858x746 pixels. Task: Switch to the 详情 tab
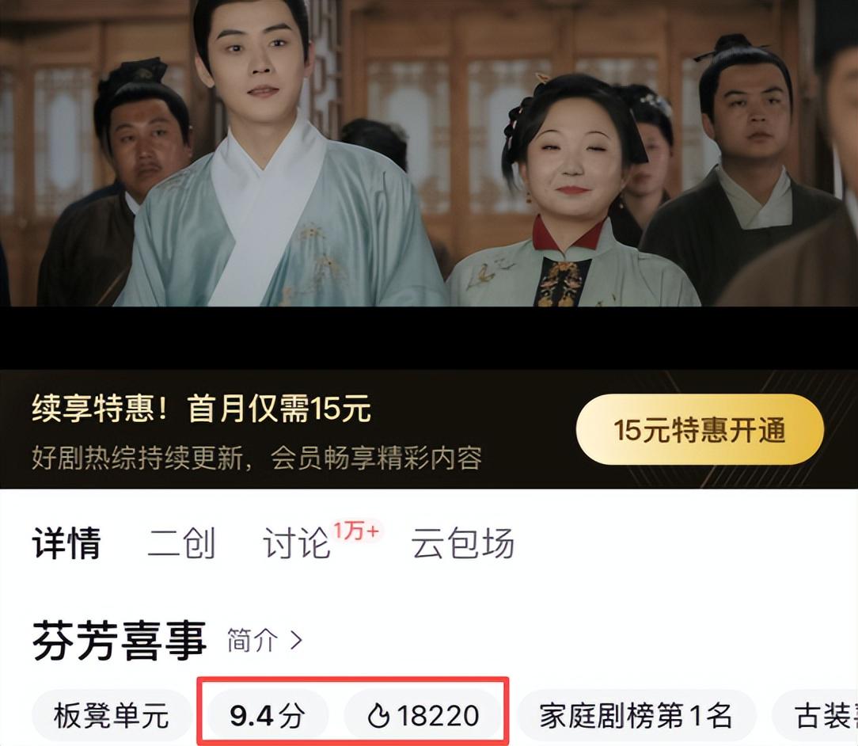point(66,543)
